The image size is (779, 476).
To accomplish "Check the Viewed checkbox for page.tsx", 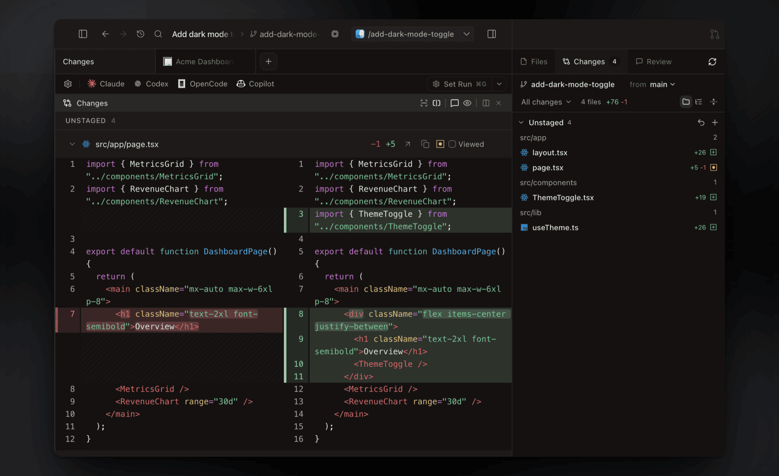I will point(452,144).
